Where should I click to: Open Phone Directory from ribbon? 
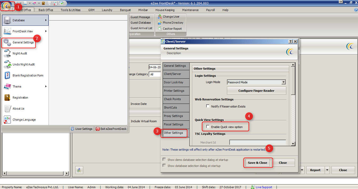coord(170,23)
